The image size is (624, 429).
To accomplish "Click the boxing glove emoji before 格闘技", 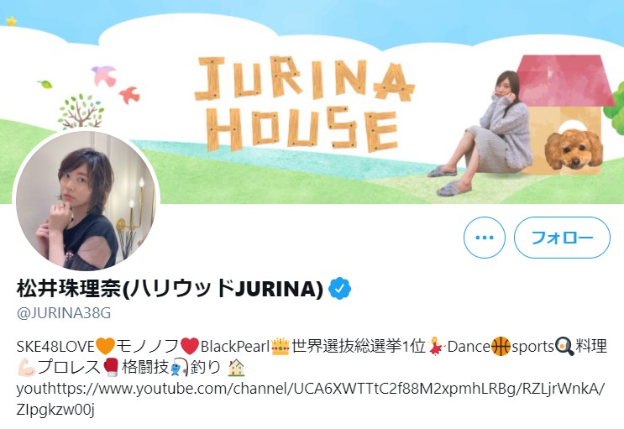I will pos(111,368).
